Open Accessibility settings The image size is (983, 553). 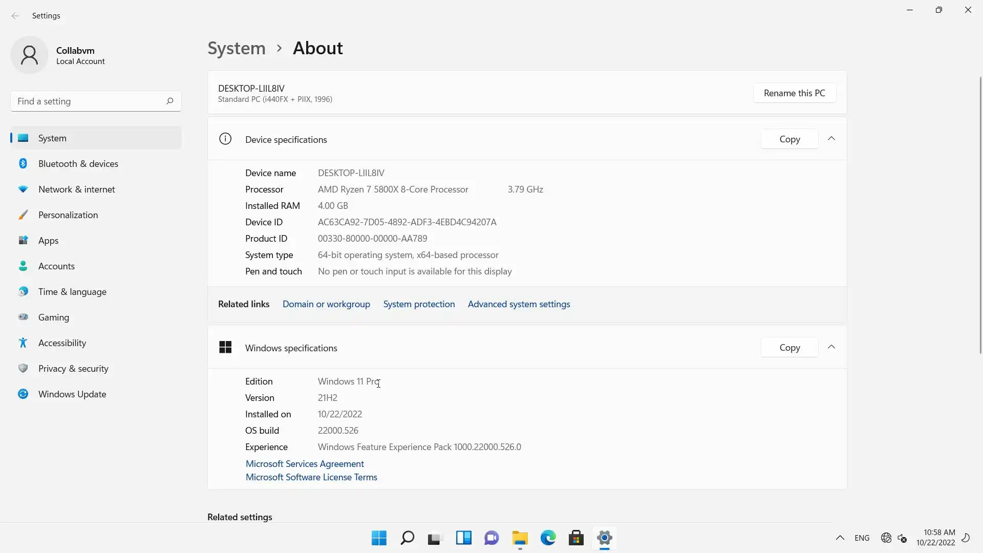[62, 343]
